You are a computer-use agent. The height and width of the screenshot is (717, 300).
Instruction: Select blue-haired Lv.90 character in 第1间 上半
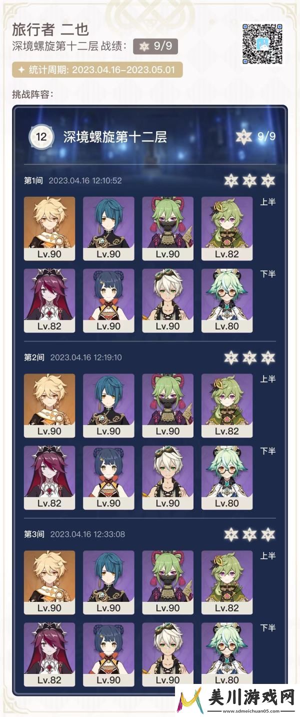[108, 229]
